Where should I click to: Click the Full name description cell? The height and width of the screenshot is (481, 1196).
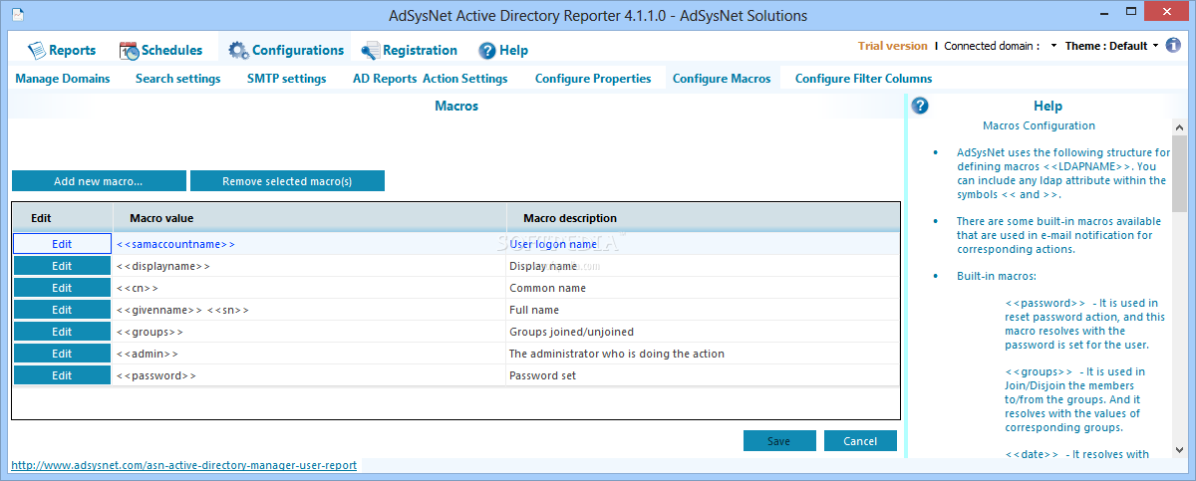(703, 310)
